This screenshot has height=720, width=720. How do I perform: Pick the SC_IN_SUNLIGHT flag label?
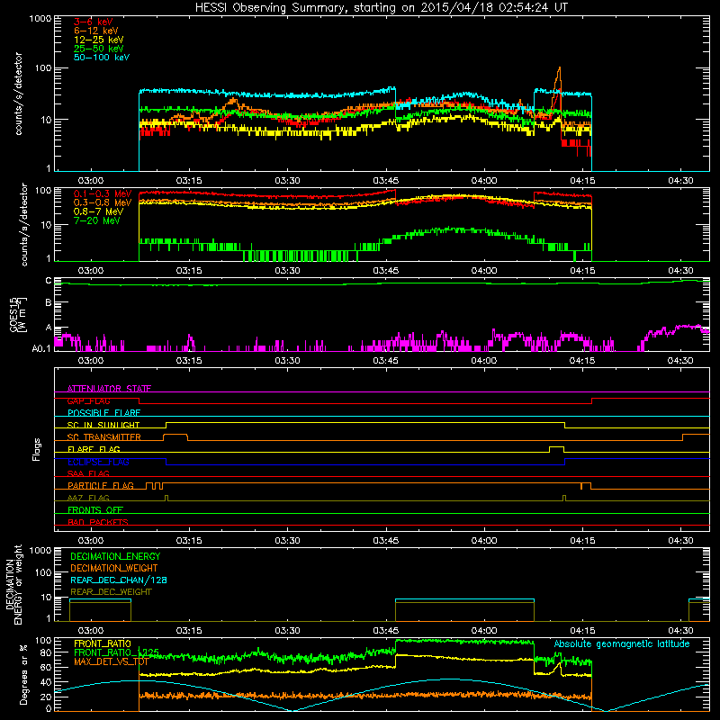pyautogui.click(x=103, y=425)
